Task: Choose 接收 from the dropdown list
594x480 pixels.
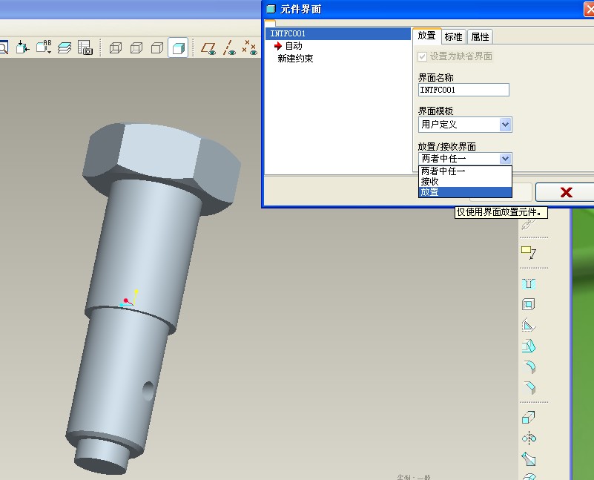Action: pos(465,182)
